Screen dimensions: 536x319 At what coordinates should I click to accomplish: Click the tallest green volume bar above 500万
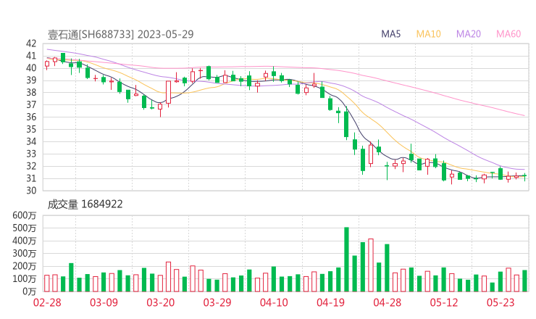[346, 260]
